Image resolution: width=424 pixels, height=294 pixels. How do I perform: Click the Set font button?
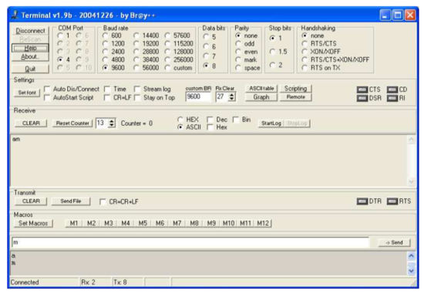[x=27, y=93]
